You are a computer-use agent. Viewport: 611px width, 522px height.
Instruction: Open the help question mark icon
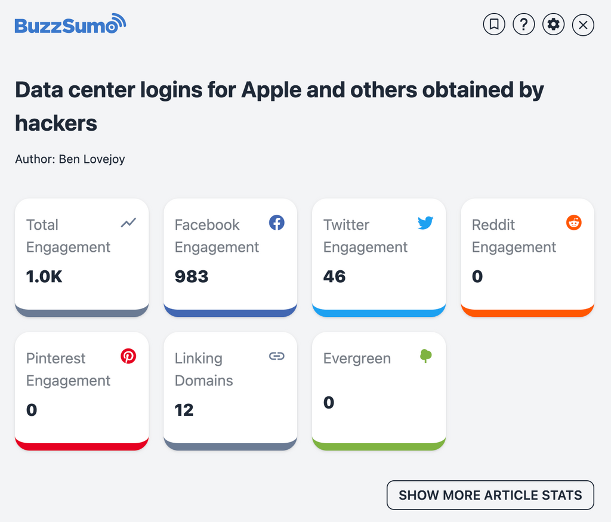pyautogui.click(x=524, y=24)
